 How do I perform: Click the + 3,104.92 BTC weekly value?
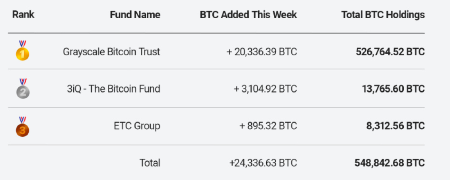point(265,89)
